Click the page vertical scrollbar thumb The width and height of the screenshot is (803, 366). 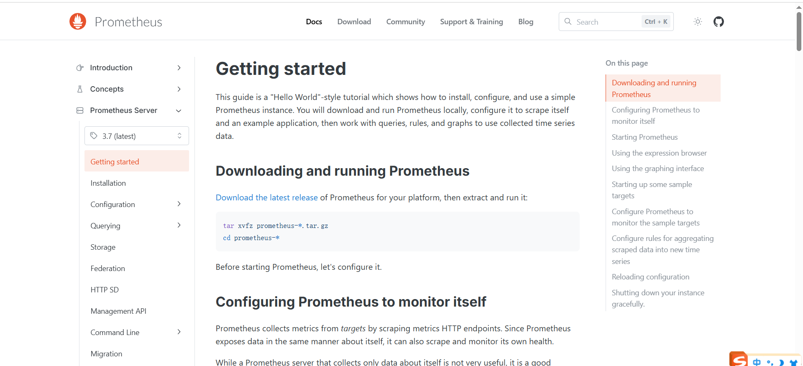[799, 31]
